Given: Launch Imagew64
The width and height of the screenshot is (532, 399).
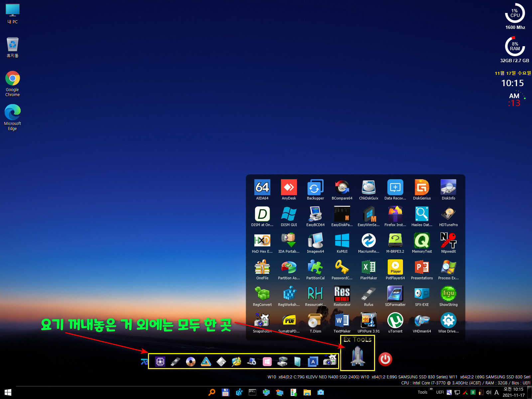Looking at the screenshot, I should [x=315, y=241].
